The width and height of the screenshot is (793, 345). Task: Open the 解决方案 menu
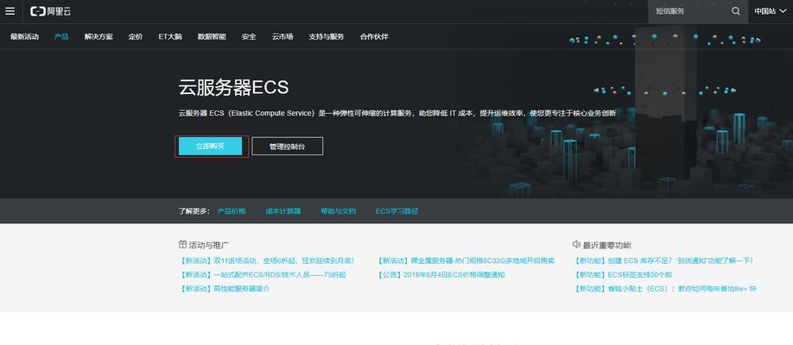coord(98,37)
